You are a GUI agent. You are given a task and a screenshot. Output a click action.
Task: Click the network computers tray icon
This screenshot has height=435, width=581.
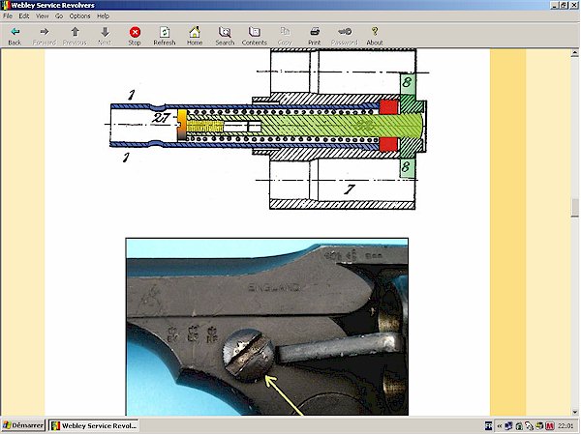click(508, 426)
